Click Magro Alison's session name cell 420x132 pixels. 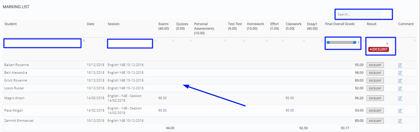tap(125, 98)
